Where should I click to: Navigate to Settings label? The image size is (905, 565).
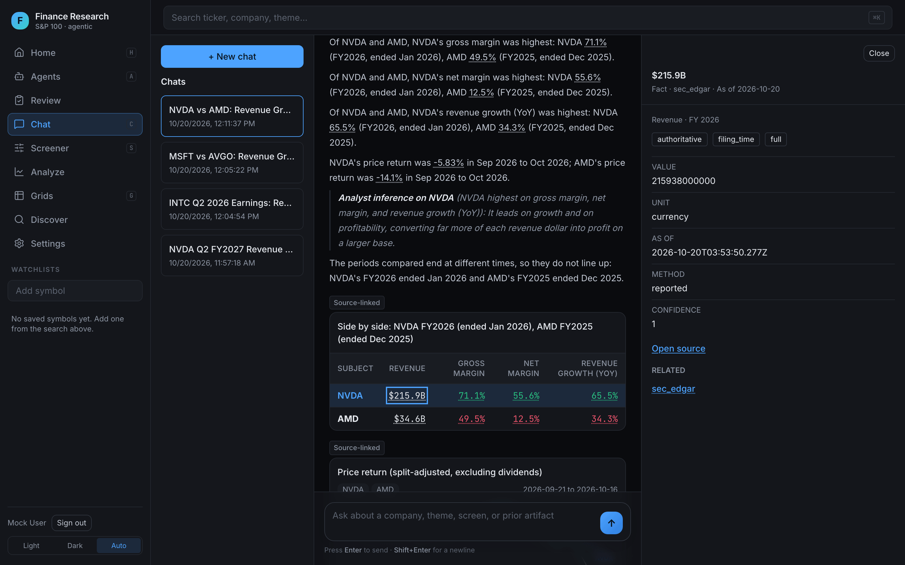pyautogui.click(x=48, y=244)
